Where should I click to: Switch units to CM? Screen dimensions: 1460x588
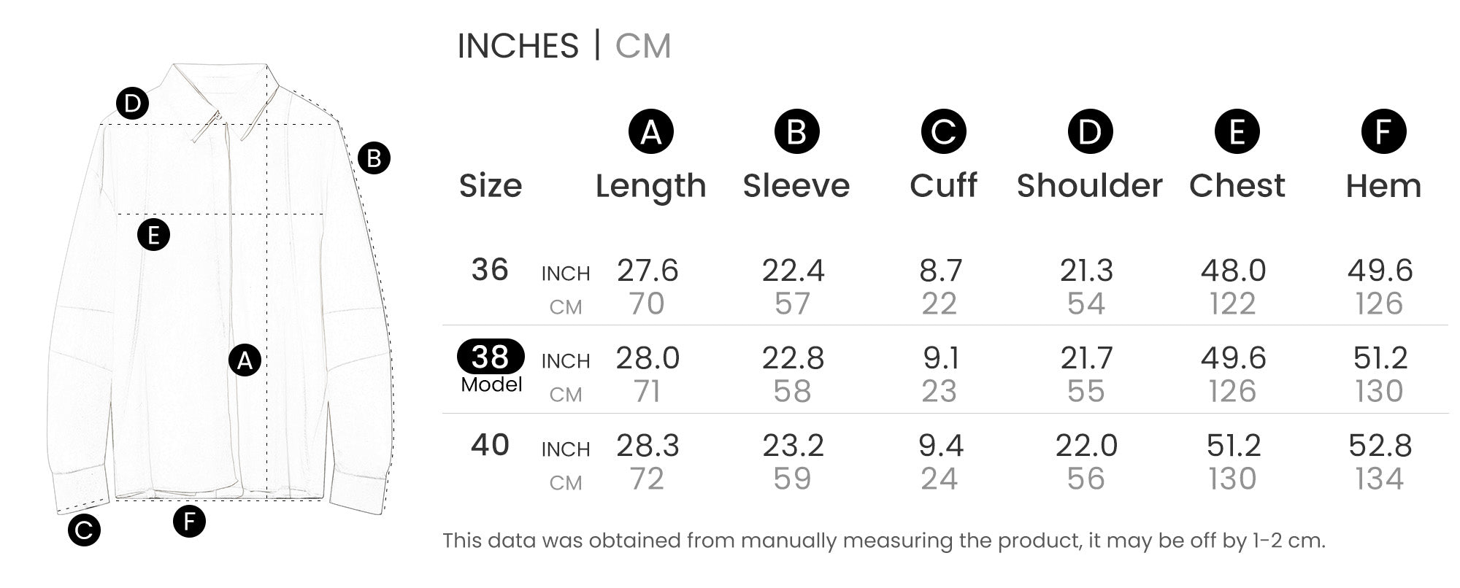(642, 46)
